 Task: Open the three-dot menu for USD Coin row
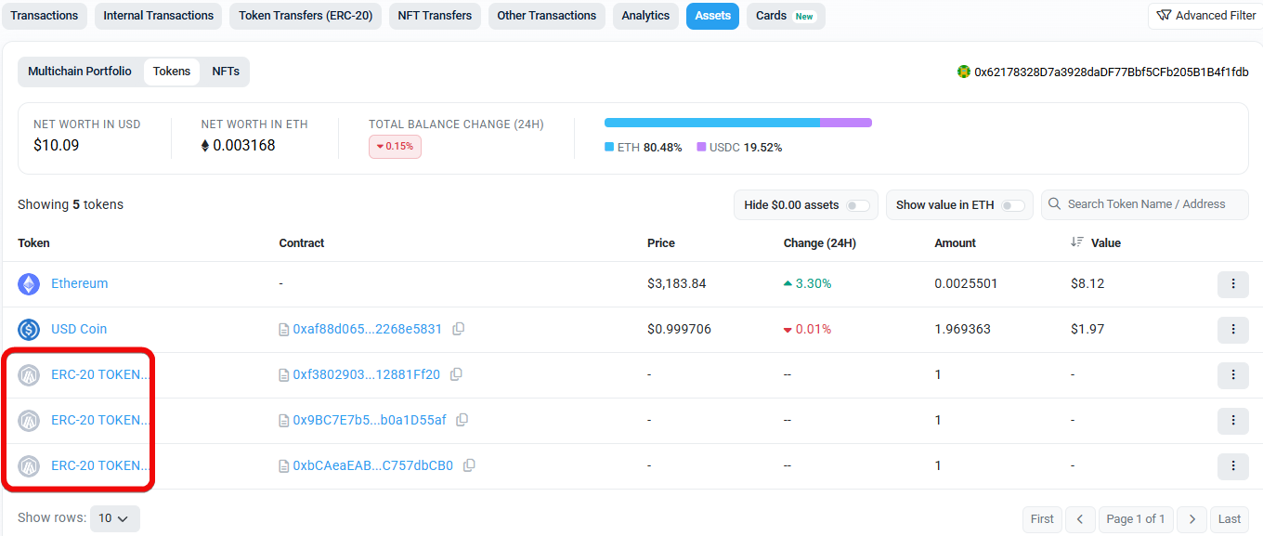[x=1232, y=329]
